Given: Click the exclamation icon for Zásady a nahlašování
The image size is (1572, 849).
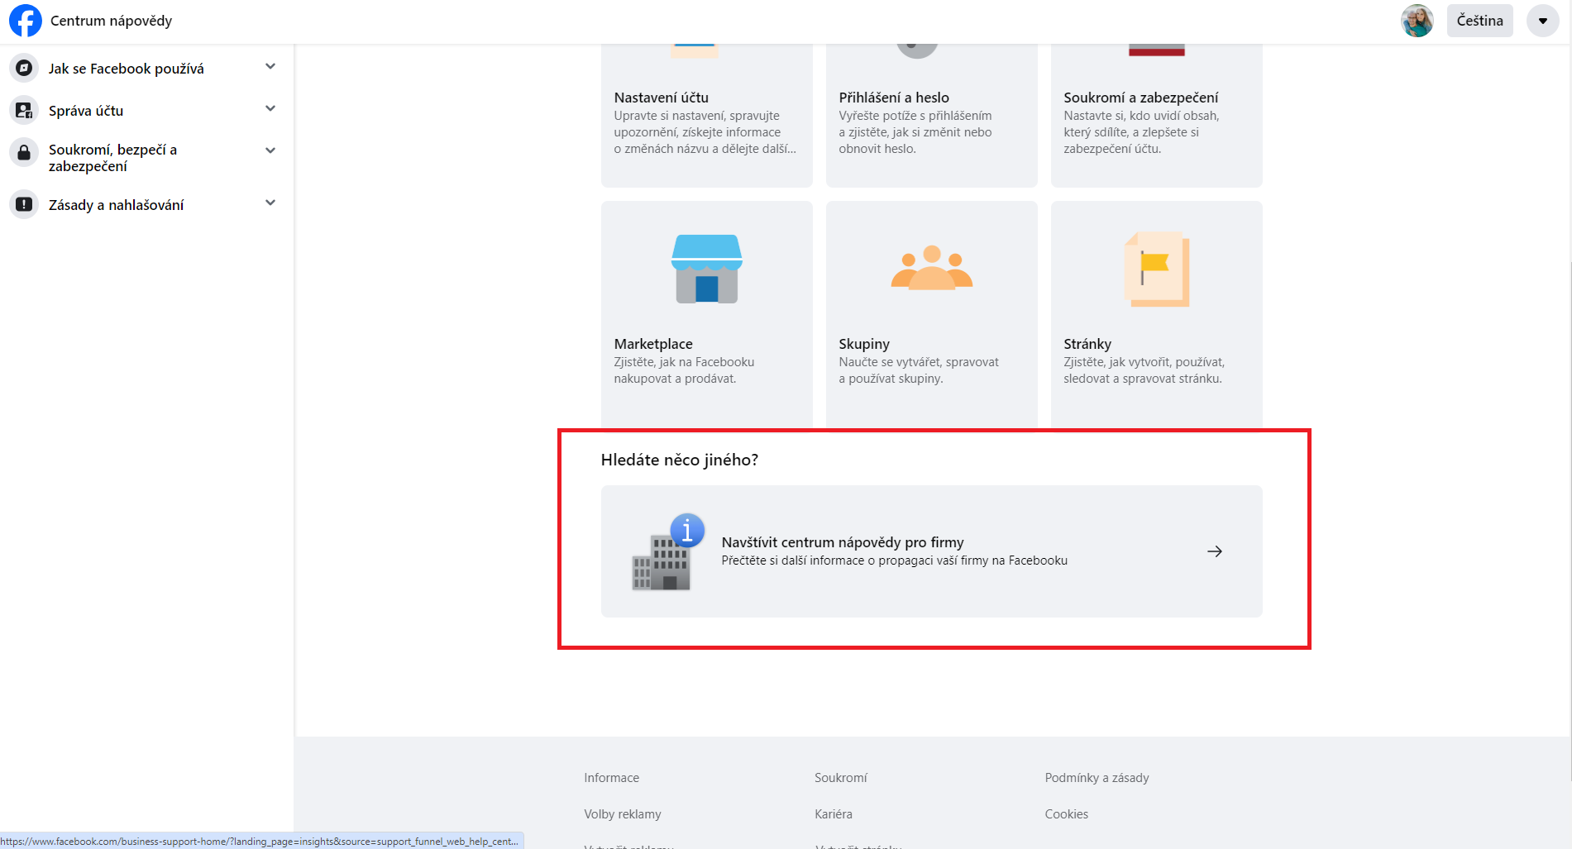Looking at the screenshot, I should [x=24, y=204].
